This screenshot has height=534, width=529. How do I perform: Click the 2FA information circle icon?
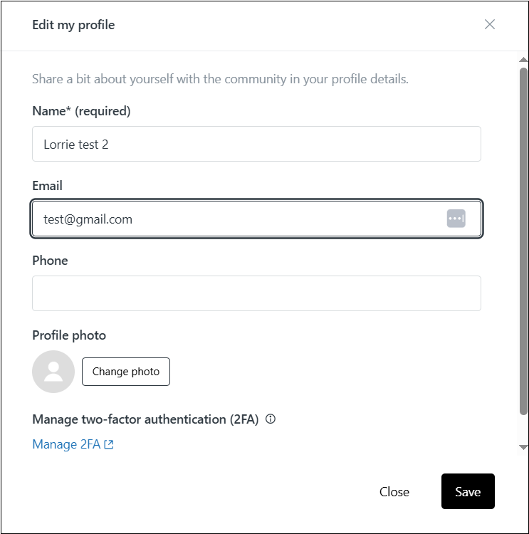271,419
